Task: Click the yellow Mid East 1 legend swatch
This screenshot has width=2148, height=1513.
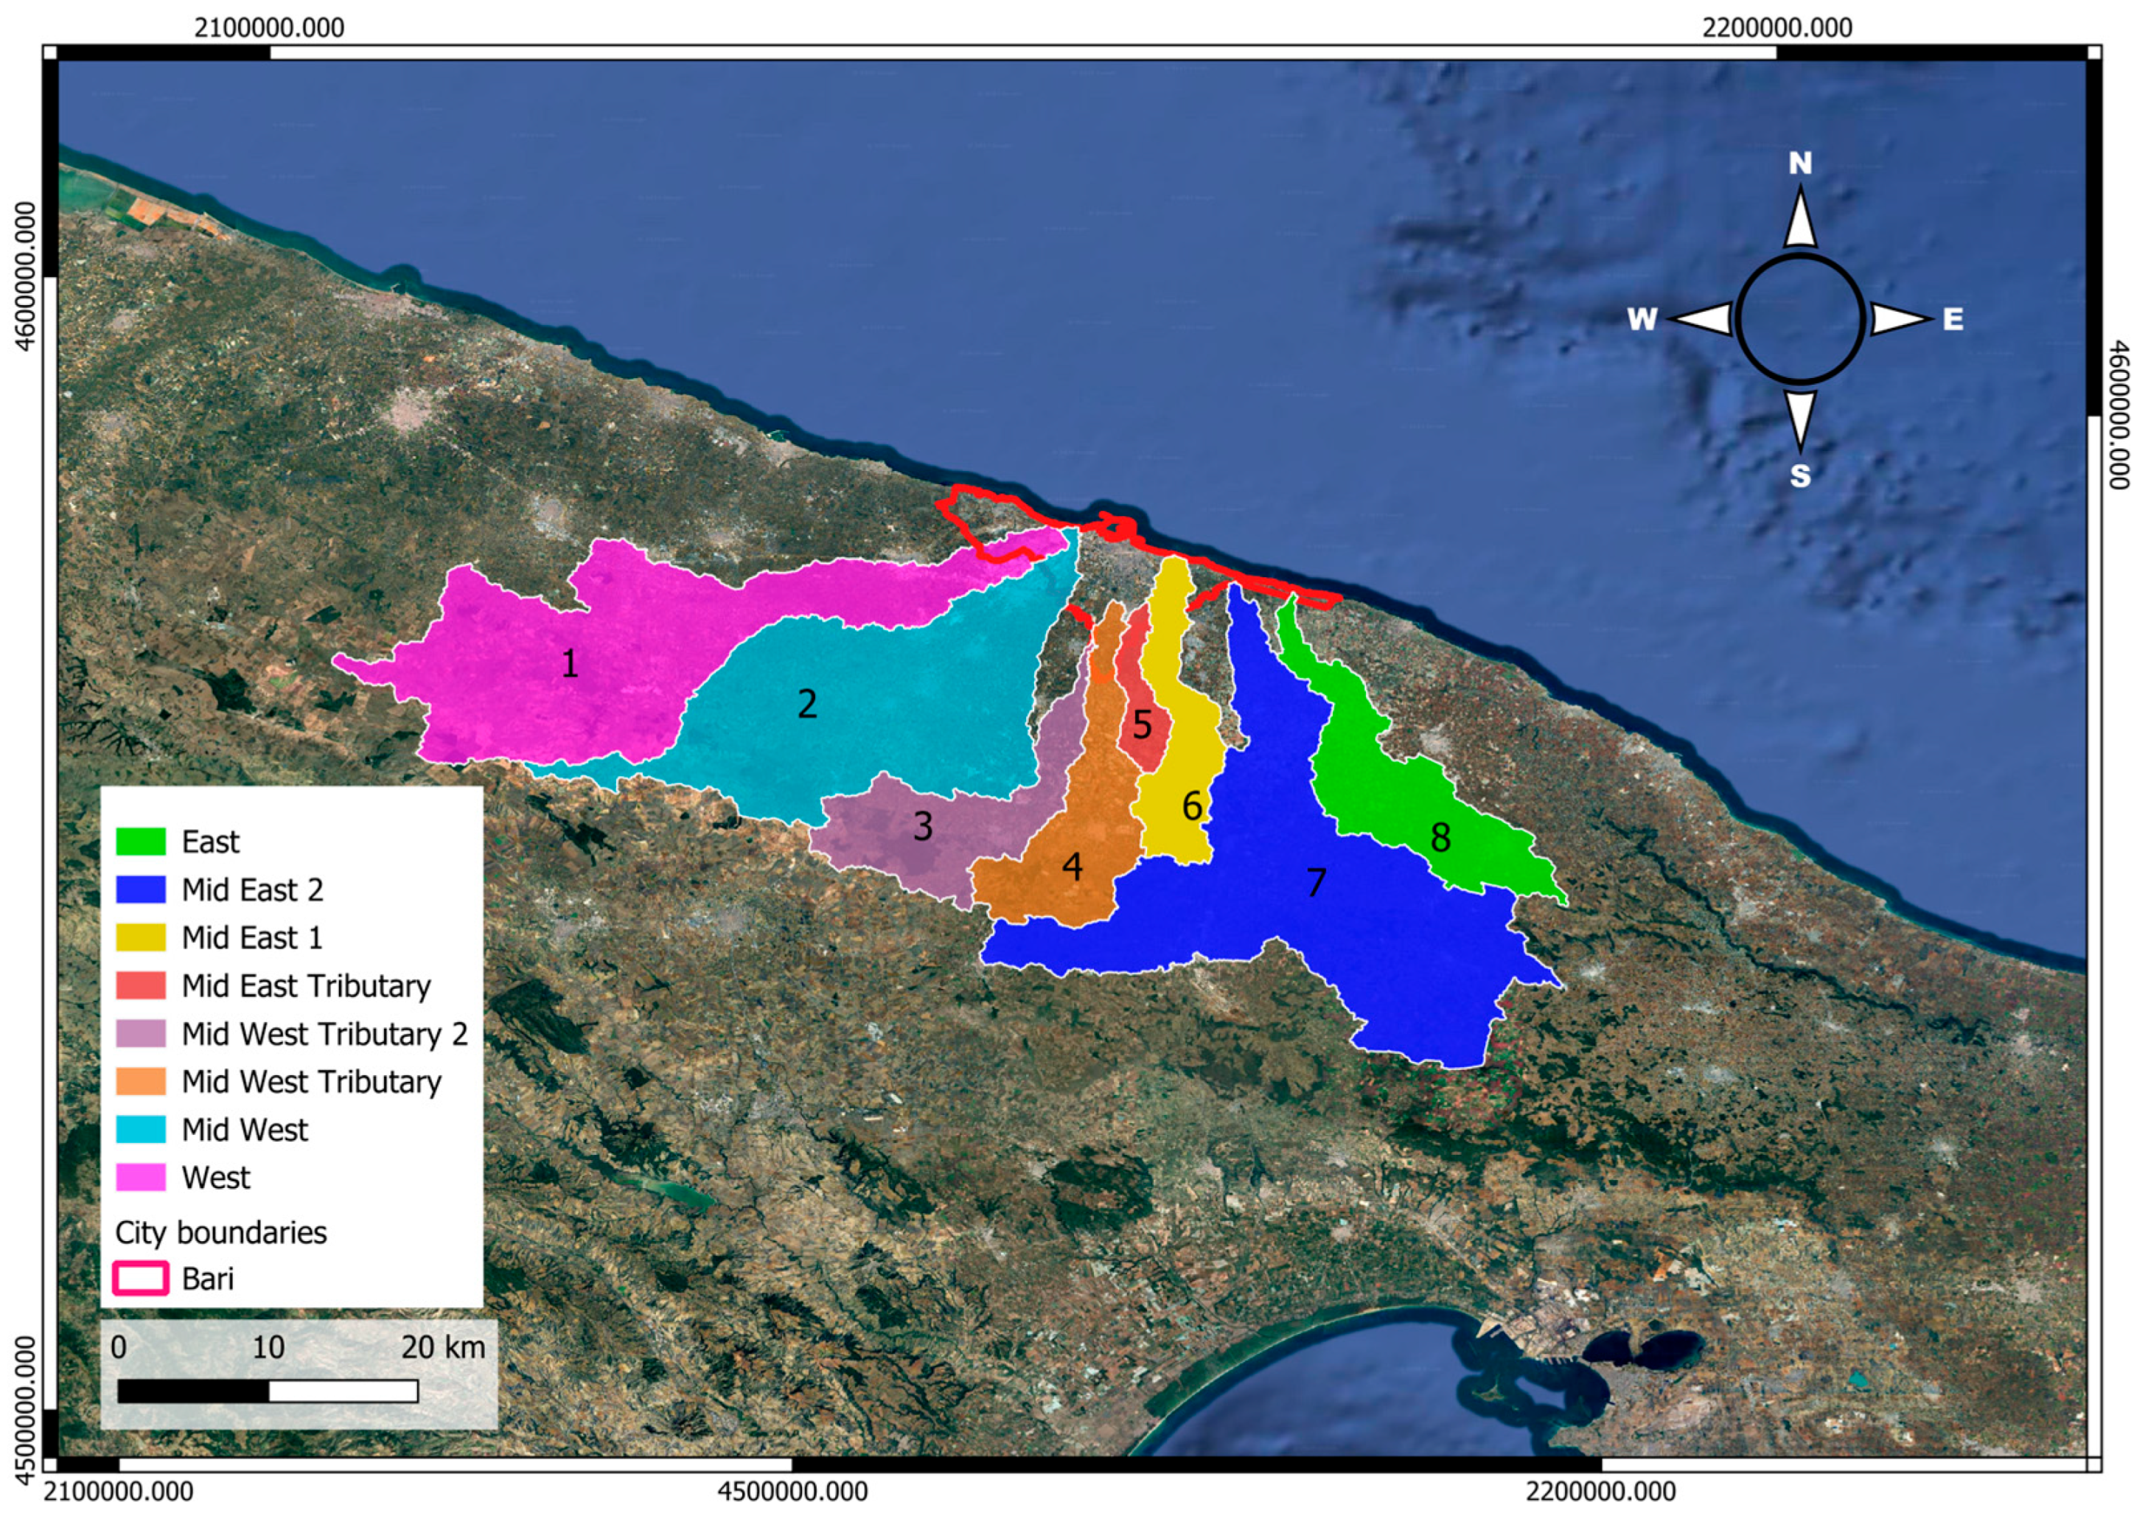Action: coord(142,937)
